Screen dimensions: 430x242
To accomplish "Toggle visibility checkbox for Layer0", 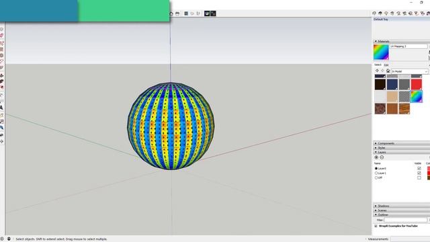I will point(419,169).
